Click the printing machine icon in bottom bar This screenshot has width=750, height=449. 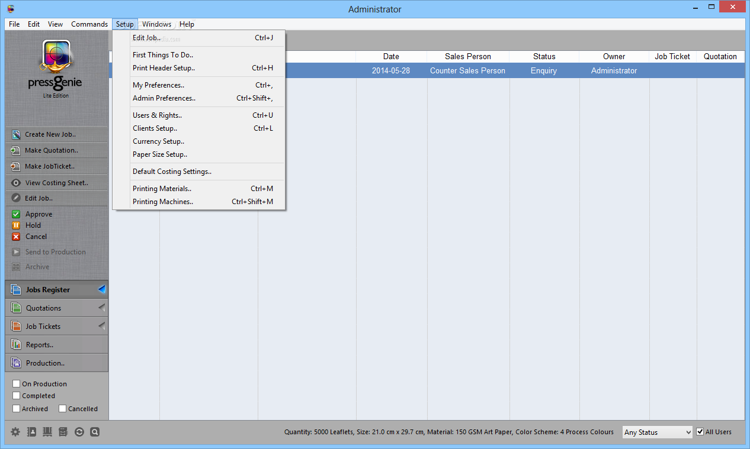click(63, 432)
